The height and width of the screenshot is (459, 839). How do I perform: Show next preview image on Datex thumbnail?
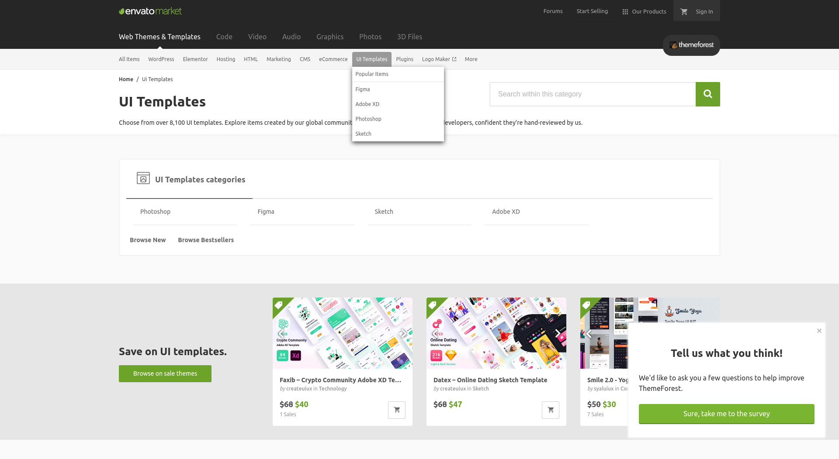[x=558, y=334]
